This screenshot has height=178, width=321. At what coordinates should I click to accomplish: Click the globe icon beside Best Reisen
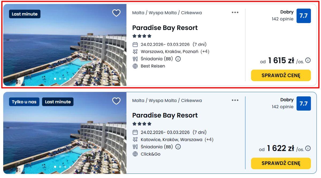point(135,66)
